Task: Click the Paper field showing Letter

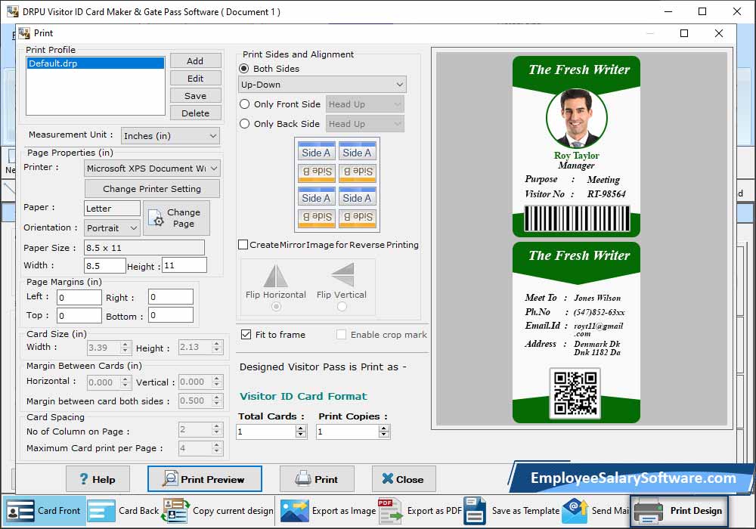Action: tap(112, 209)
